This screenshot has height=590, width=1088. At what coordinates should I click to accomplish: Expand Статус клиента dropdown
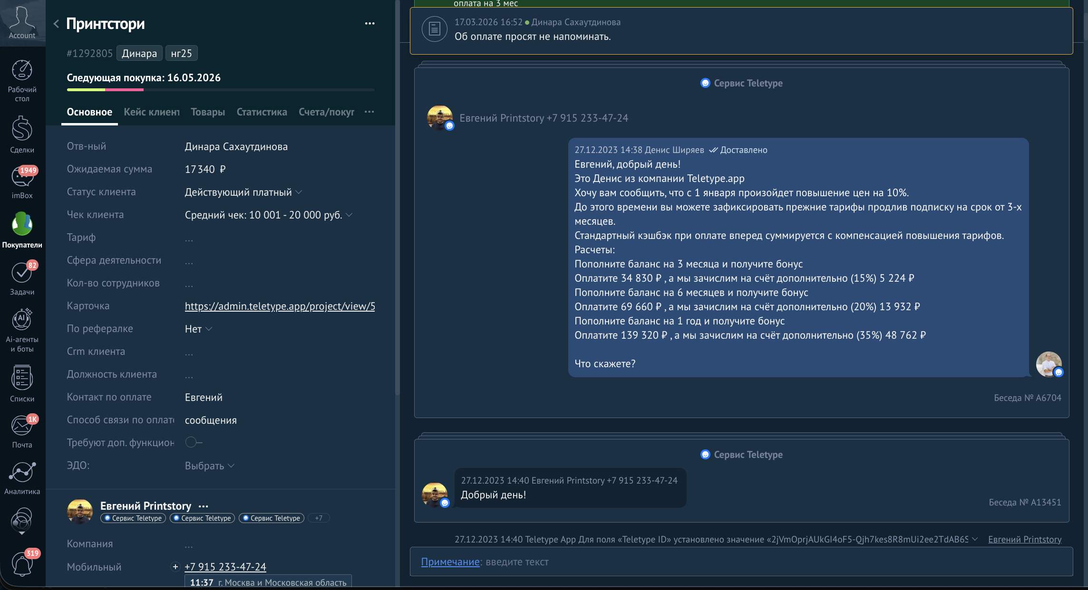(243, 192)
